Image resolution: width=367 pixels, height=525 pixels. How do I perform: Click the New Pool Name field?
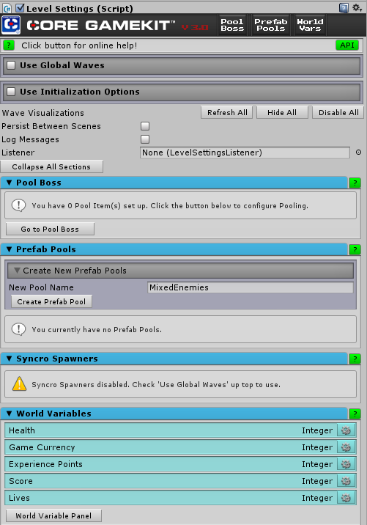[251, 287]
